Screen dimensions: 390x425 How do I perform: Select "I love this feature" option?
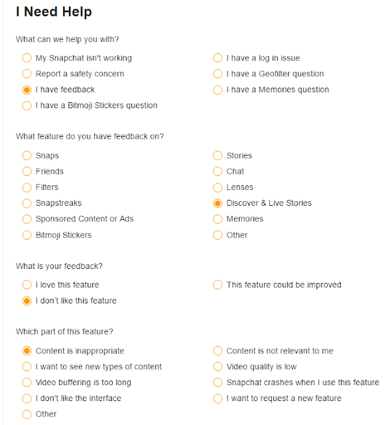pyautogui.click(x=27, y=285)
